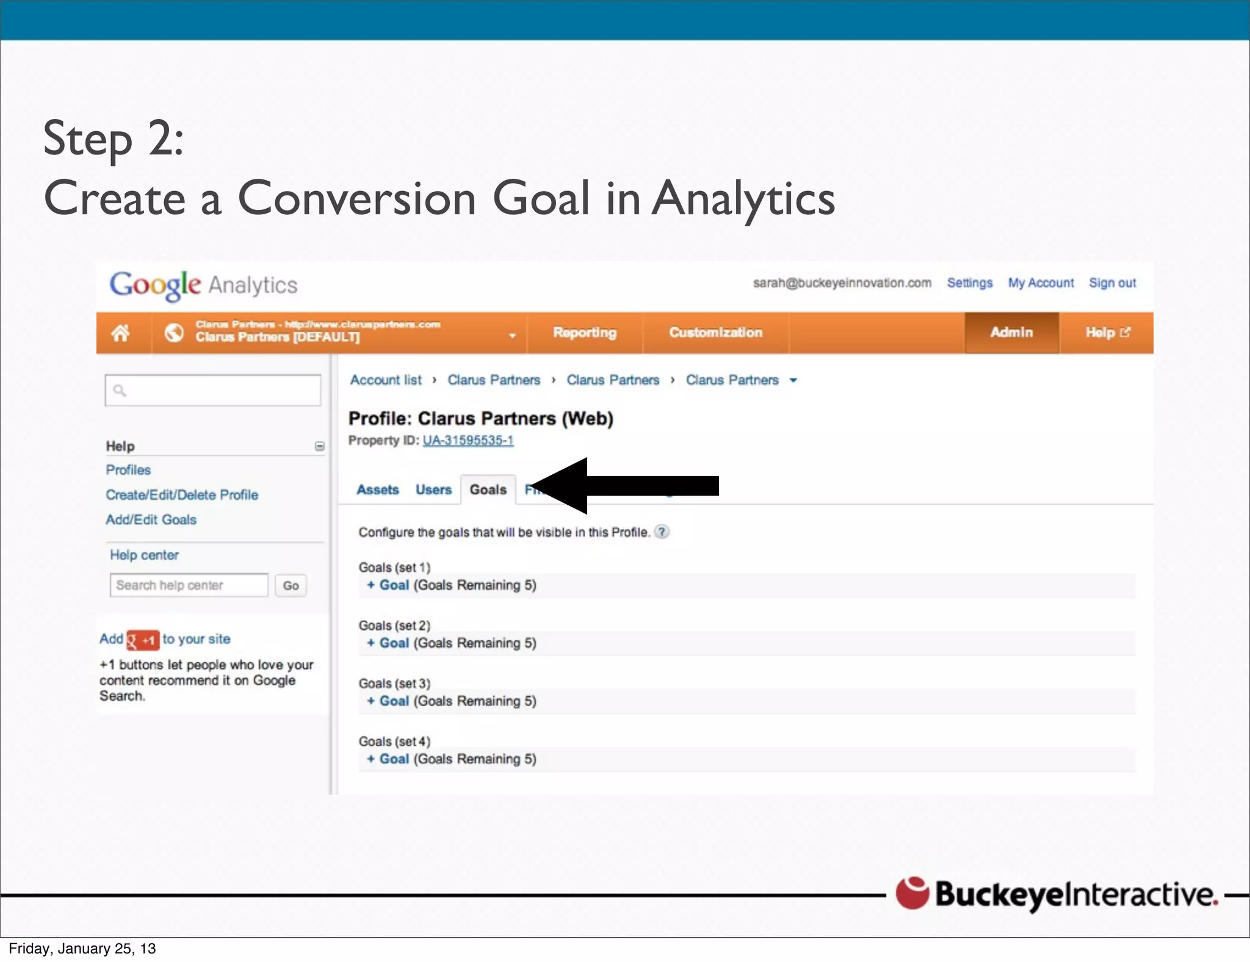Image resolution: width=1250 pixels, height=962 pixels.
Task: Collapse the Help sidebar section
Action: coord(319,446)
